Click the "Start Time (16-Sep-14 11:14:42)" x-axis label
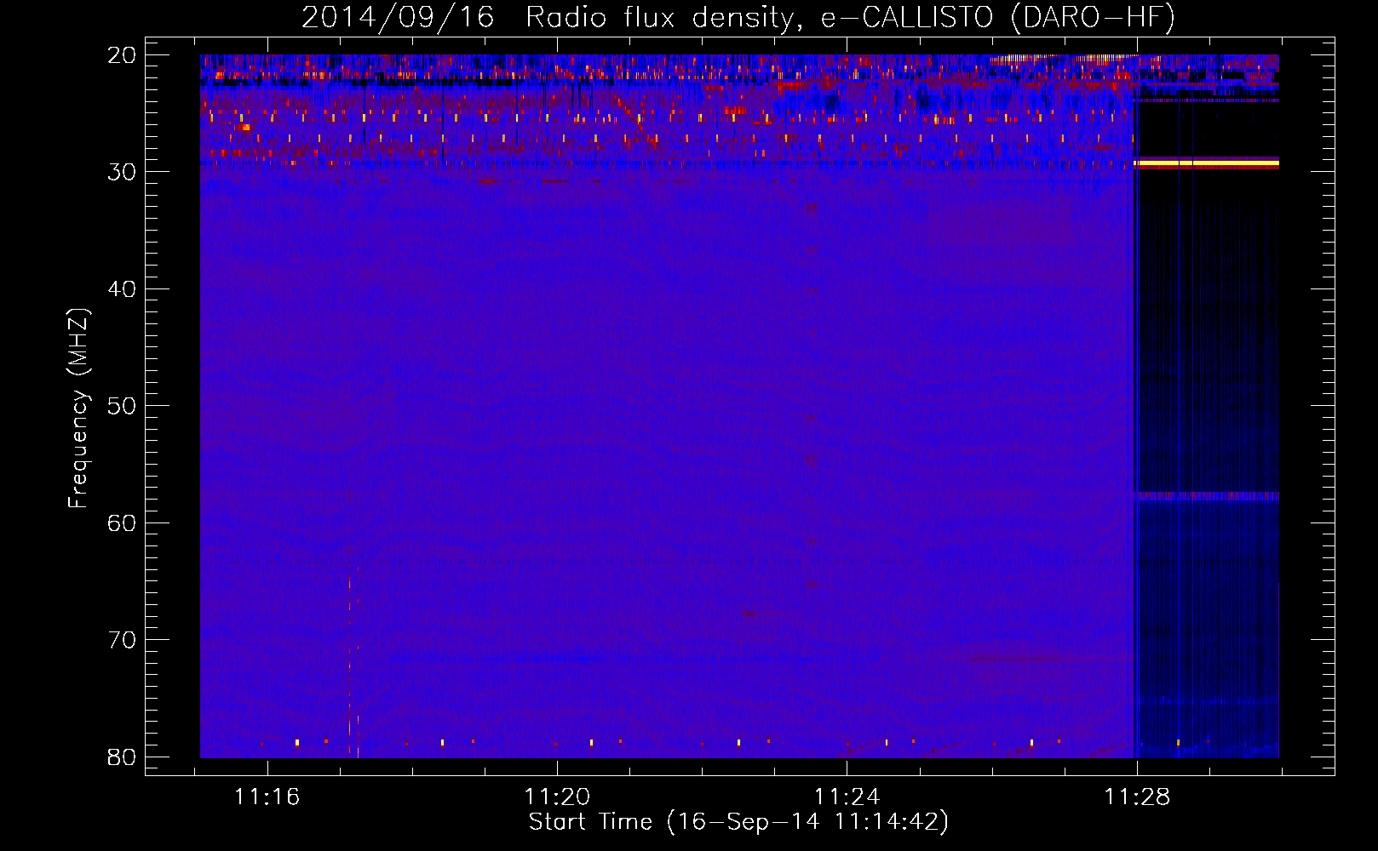The image size is (1378, 851). 738,822
